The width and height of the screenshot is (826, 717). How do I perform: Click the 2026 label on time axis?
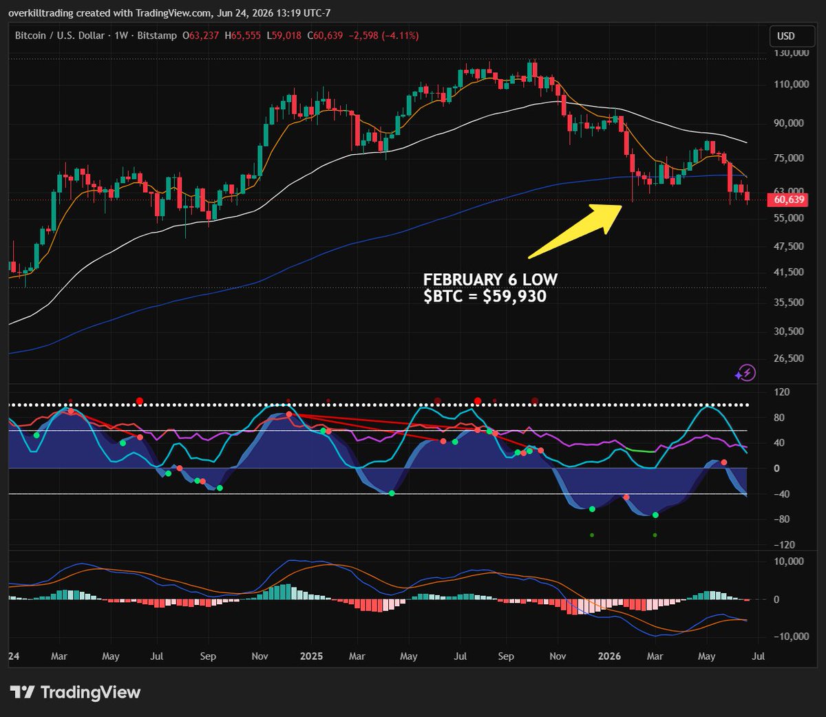coord(610,656)
